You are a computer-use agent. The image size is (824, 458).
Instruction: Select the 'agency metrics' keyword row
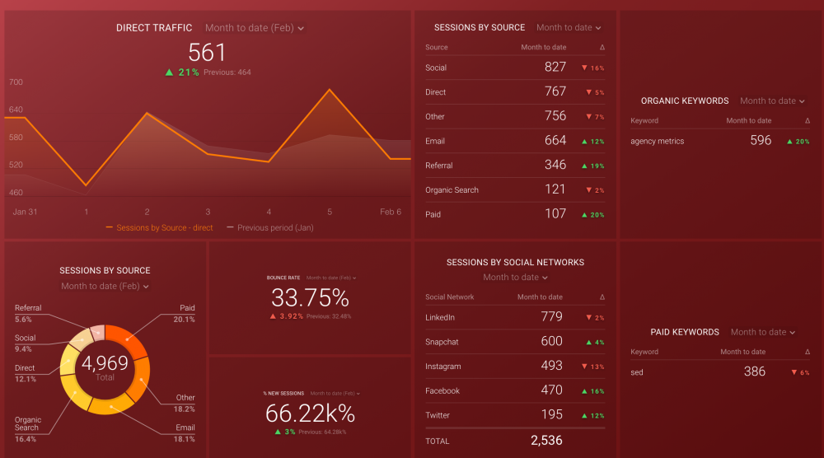[x=658, y=142]
